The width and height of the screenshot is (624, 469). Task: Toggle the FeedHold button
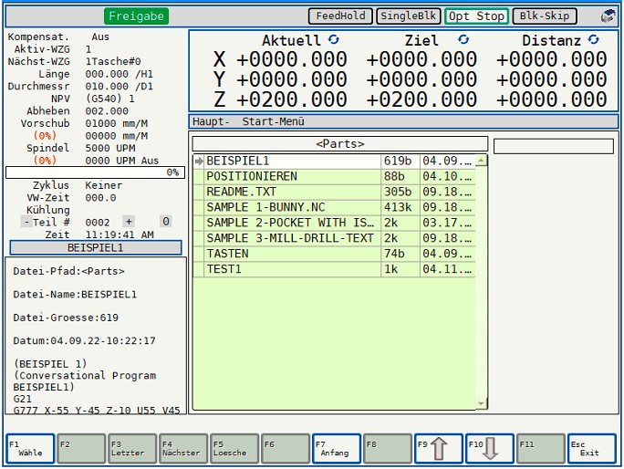[340, 16]
